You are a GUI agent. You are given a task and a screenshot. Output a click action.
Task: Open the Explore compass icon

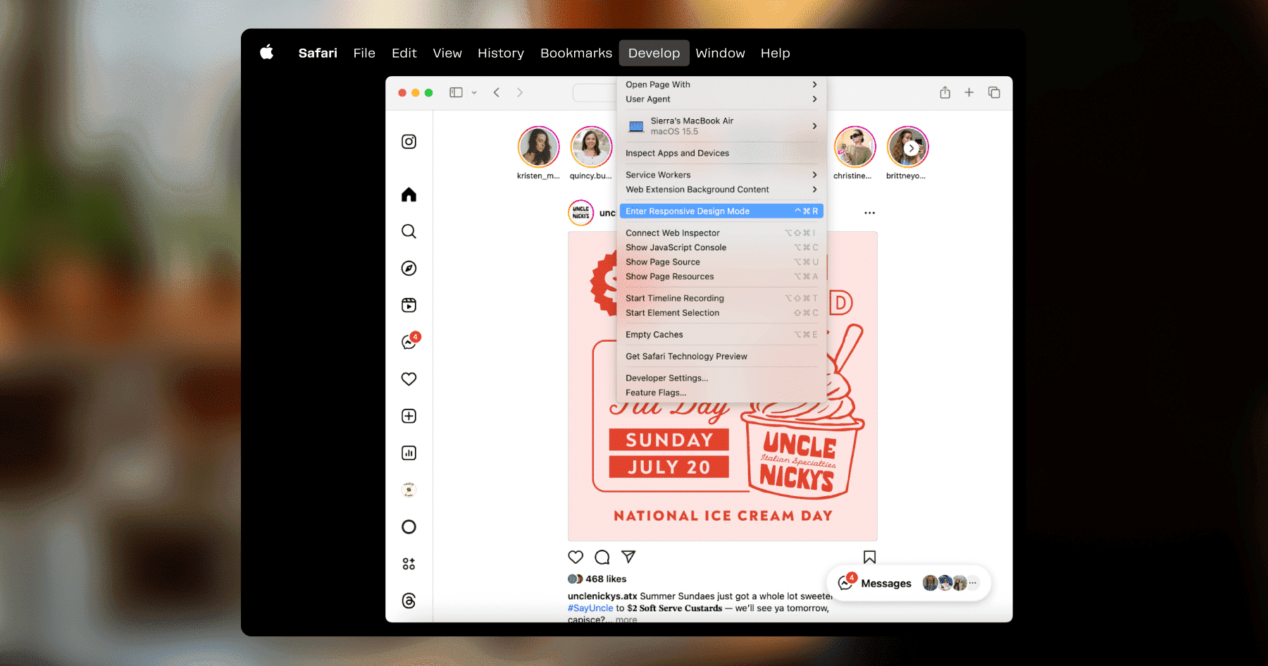click(x=409, y=269)
